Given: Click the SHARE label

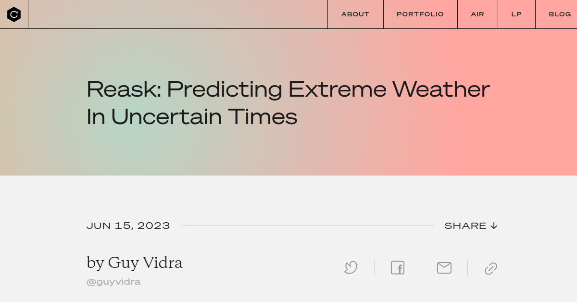Looking at the screenshot, I should pos(465,225).
